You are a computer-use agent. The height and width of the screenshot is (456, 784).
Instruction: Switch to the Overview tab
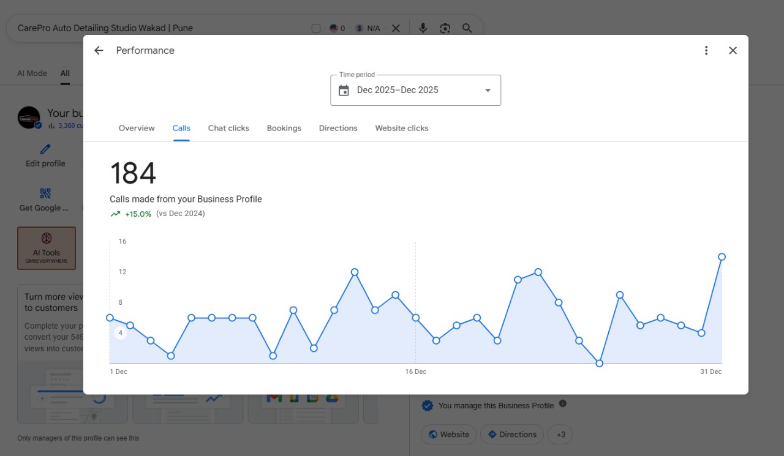pyautogui.click(x=137, y=128)
